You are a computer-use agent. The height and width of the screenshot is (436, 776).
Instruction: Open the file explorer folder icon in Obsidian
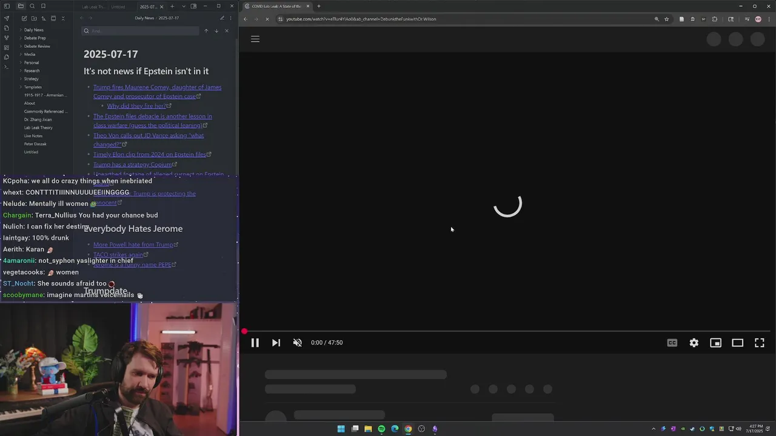point(21,6)
